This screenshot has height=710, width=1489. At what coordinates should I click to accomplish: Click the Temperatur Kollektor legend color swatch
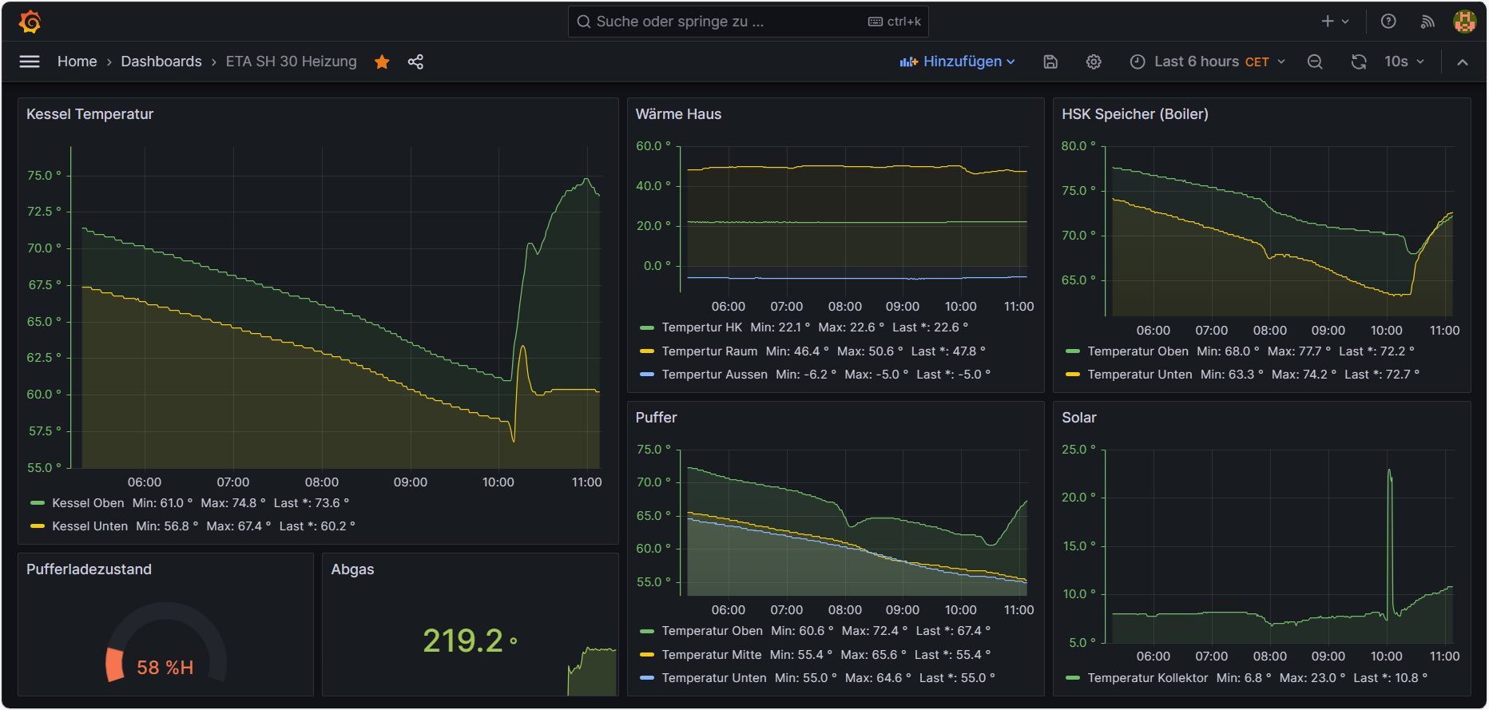1073,678
